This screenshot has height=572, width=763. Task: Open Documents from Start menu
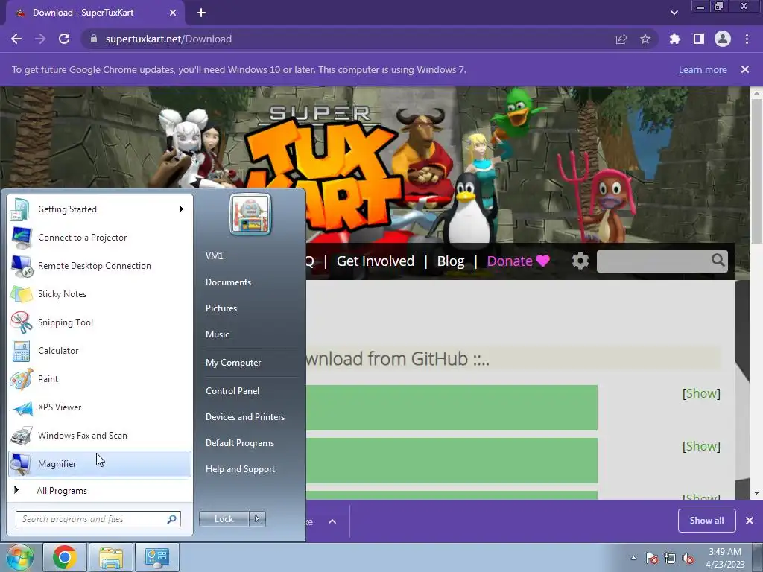pos(228,282)
